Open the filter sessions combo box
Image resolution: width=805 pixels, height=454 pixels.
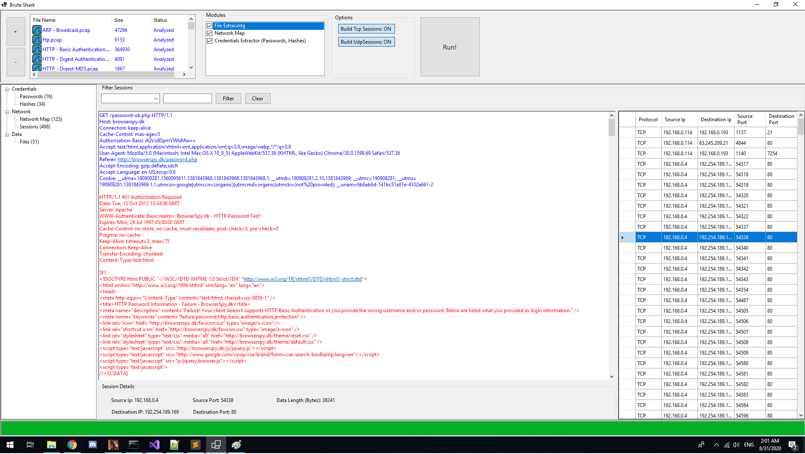point(131,99)
